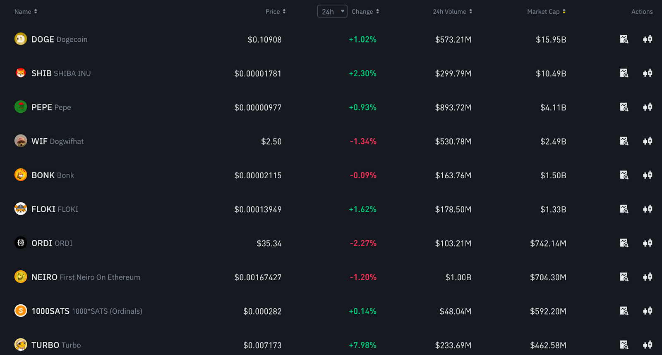Open the NEIRO First Neiro On Ethereum link
Screen dimensions: 662x355
[86, 277]
